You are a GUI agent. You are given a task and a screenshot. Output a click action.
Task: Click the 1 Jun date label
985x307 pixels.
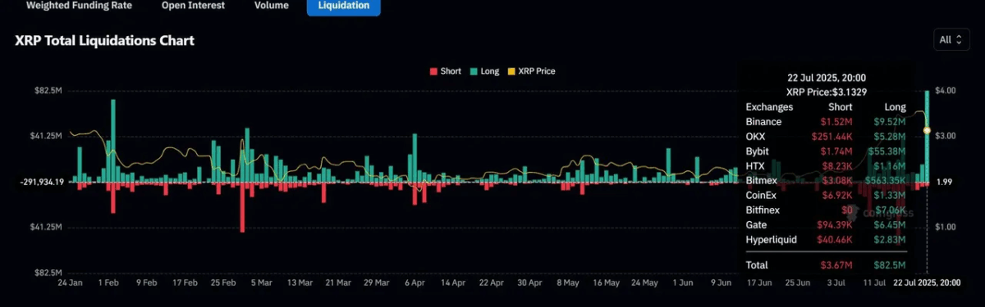(682, 282)
